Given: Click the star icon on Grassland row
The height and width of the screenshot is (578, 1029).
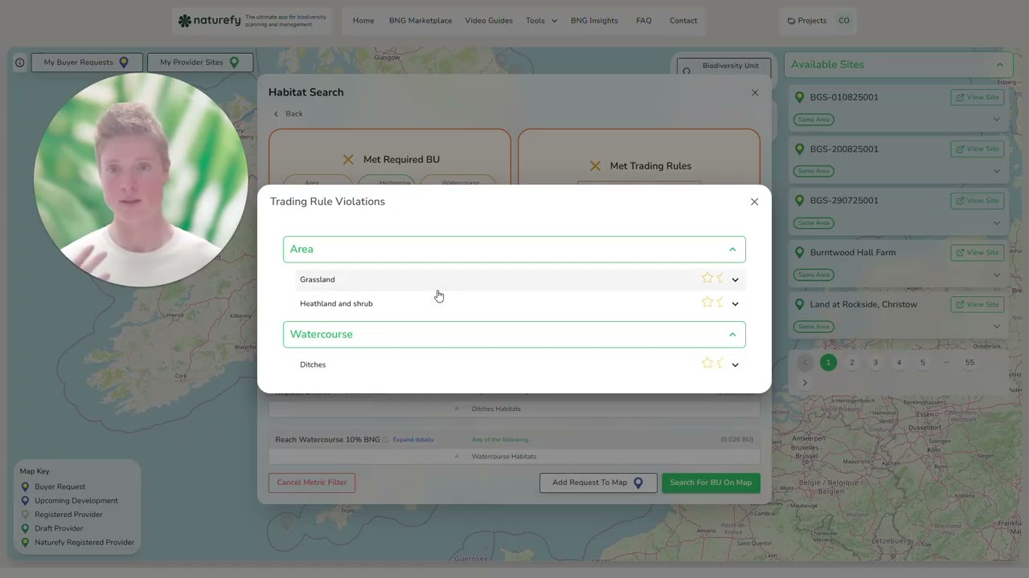Looking at the screenshot, I should pos(707,278).
